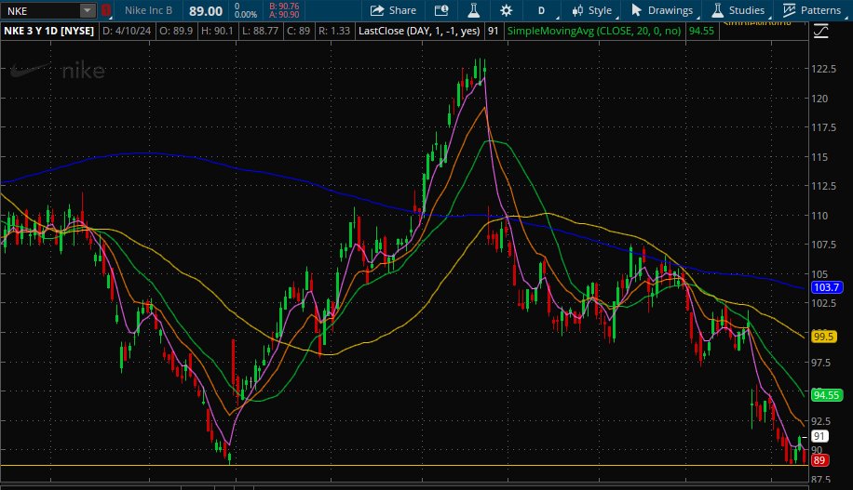The height and width of the screenshot is (490, 853).
Task: Click the H: 90.1 high readout
Action: tap(217, 31)
